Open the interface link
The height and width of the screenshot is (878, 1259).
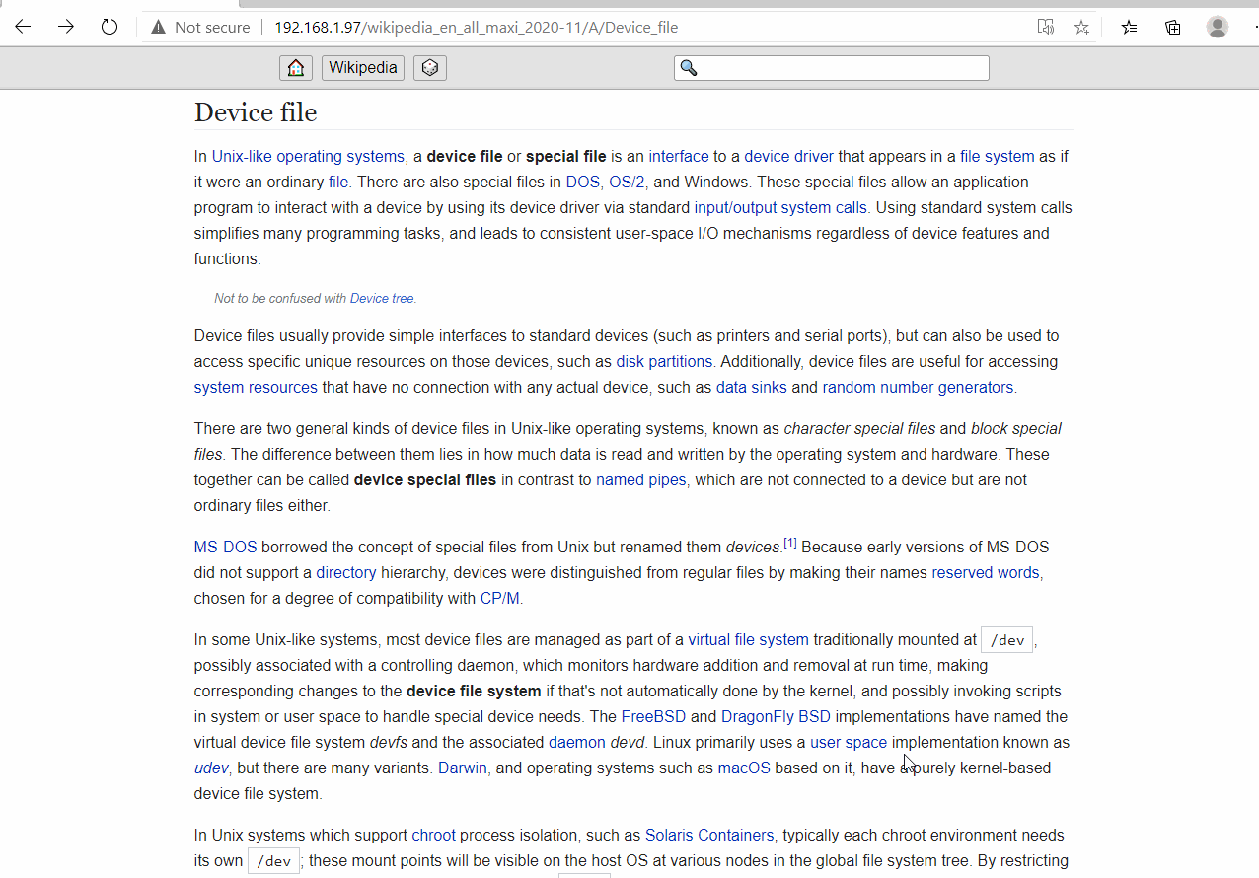point(678,156)
